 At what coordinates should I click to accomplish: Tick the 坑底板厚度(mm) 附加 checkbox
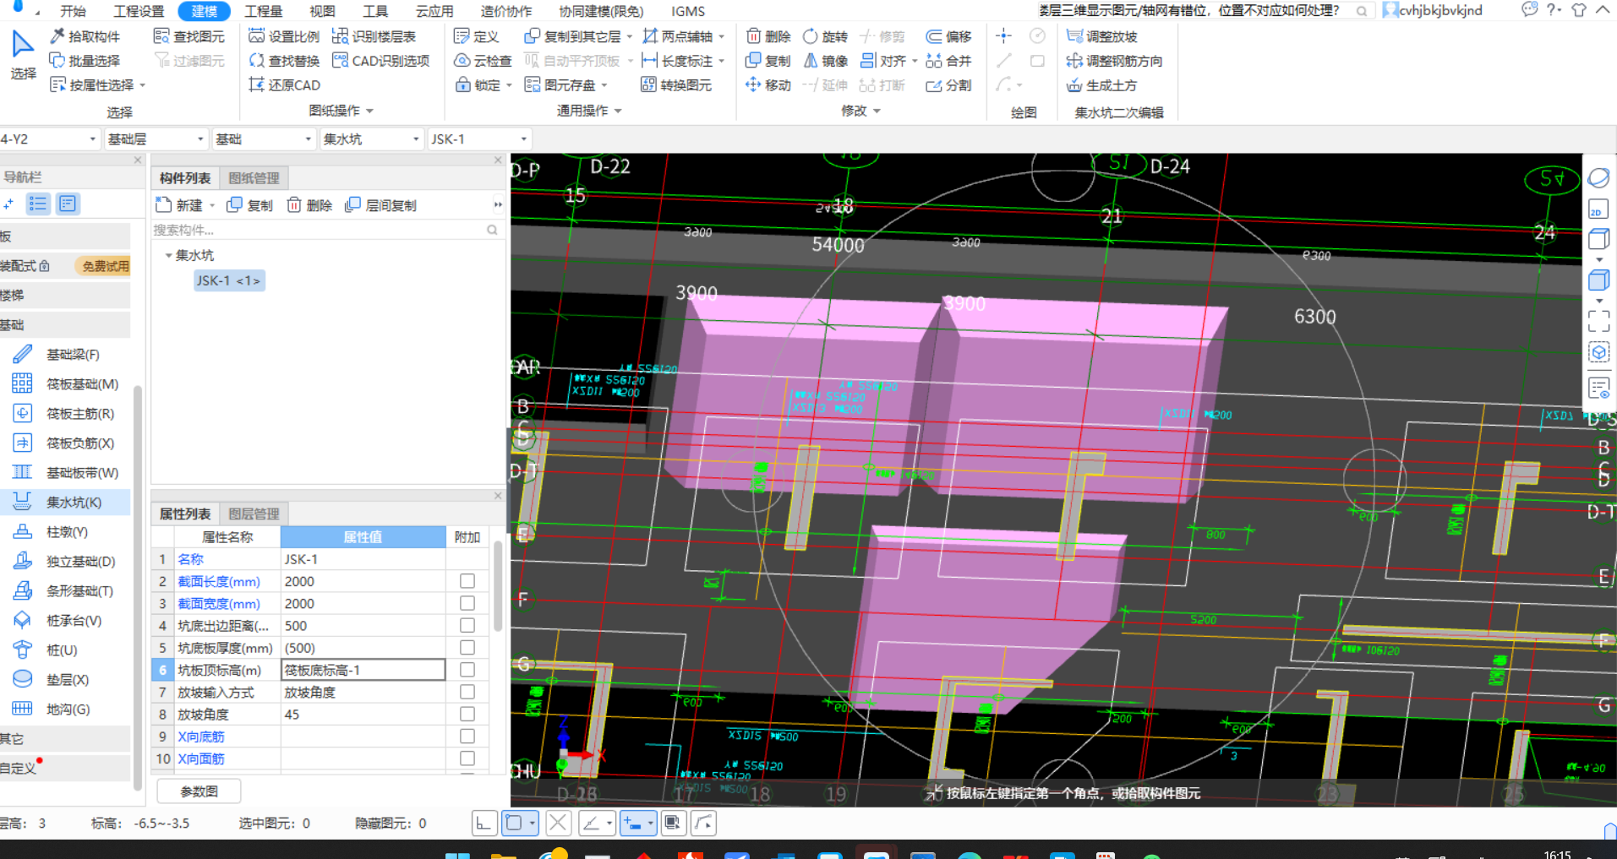click(467, 647)
